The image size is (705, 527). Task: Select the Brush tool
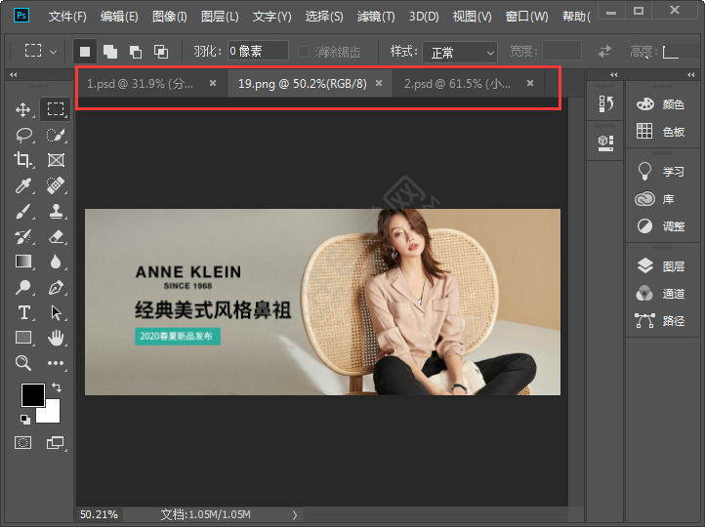tap(22, 211)
